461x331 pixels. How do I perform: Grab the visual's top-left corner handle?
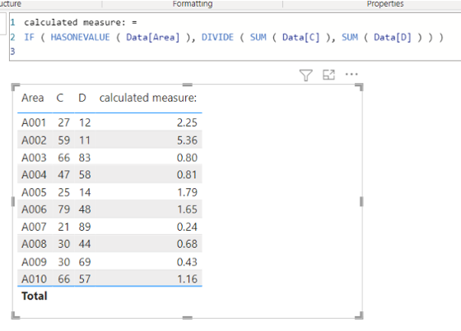tap(16, 87)
